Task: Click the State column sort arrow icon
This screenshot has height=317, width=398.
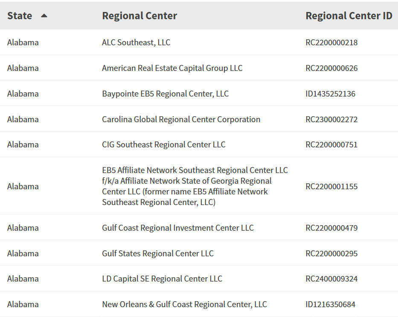Action: pyautogui.click(x=44, y=16)
